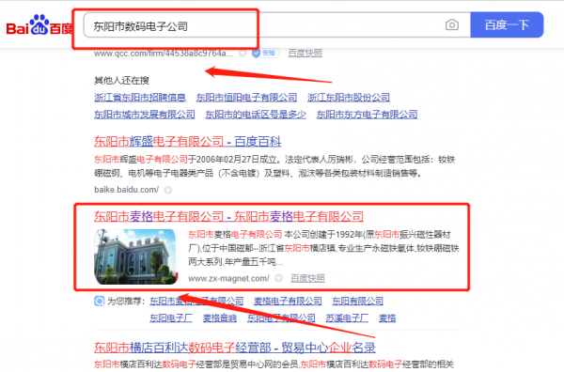Open result title 东阳市麦格电子有限公司
This screenshot has width=564, height=372.
(x=228, y=216)
